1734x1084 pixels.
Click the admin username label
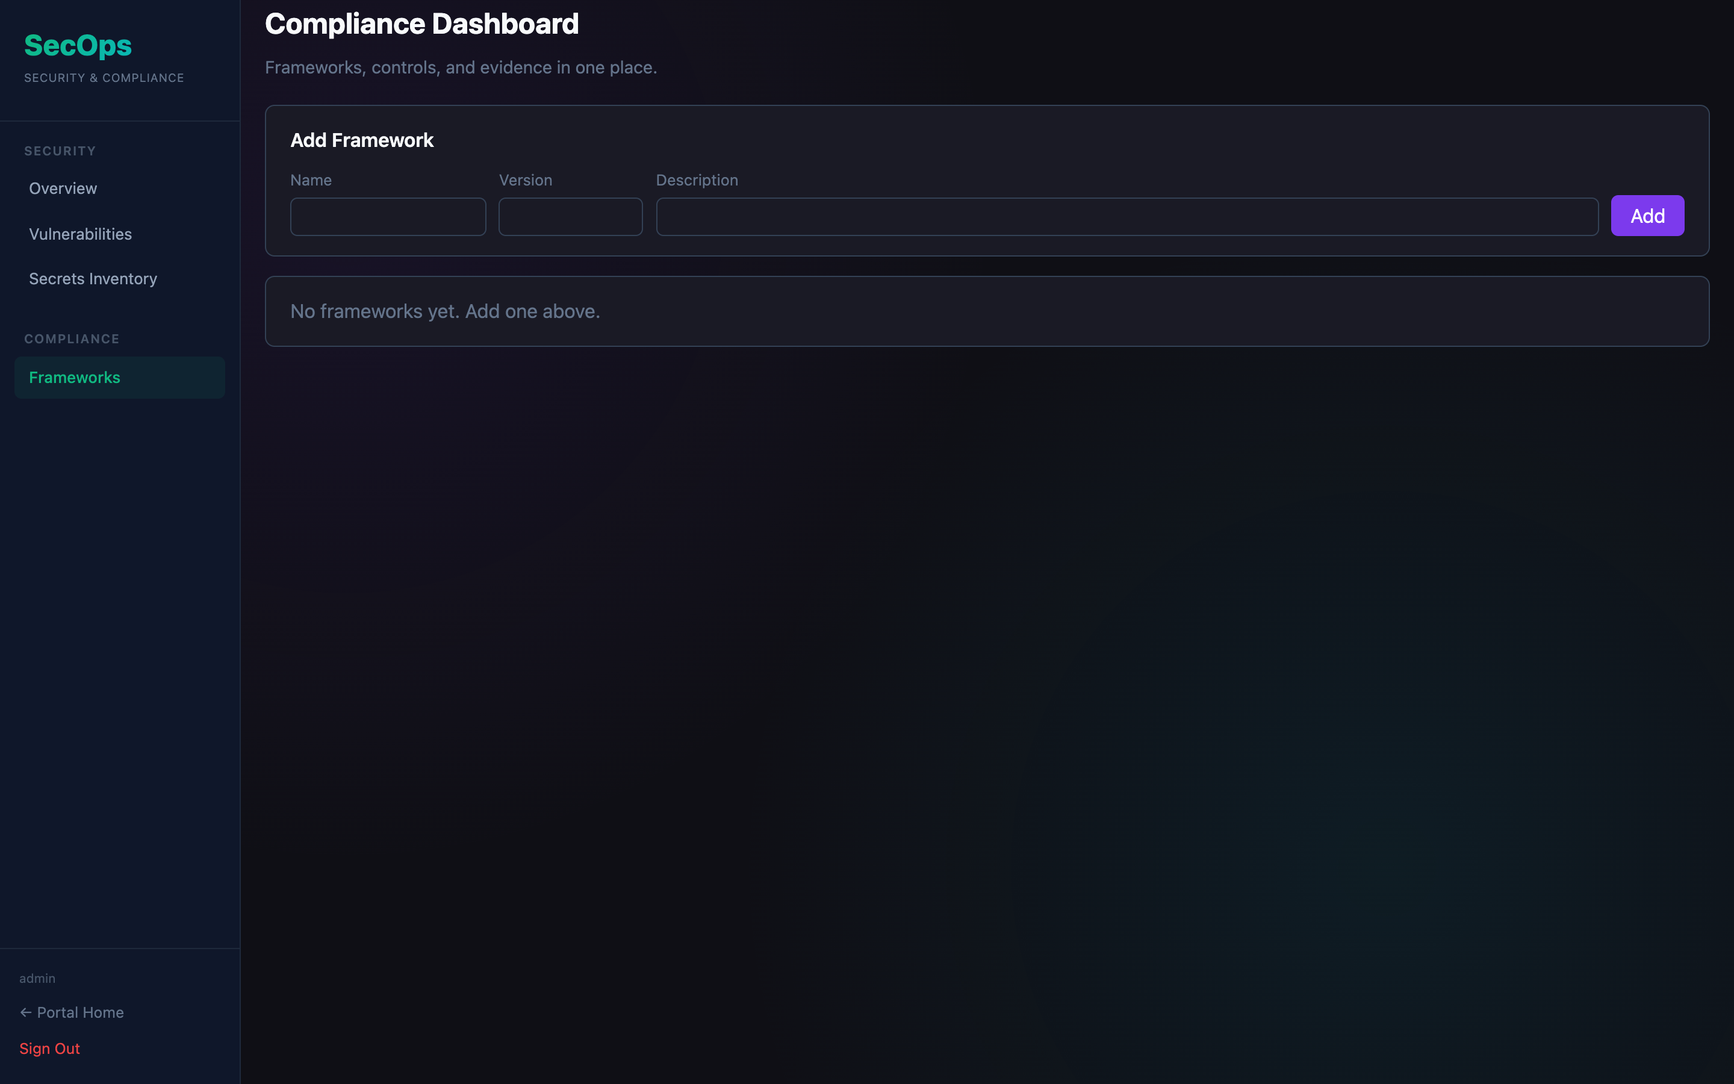[x=37, y=978]
